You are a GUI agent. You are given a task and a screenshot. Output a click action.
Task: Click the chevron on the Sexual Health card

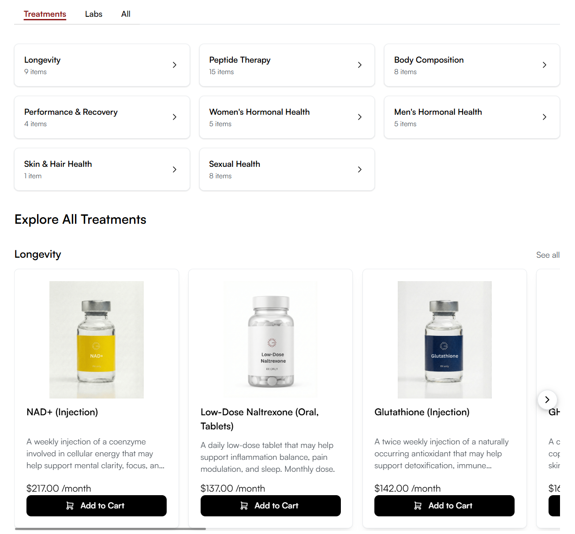(360, 169)
